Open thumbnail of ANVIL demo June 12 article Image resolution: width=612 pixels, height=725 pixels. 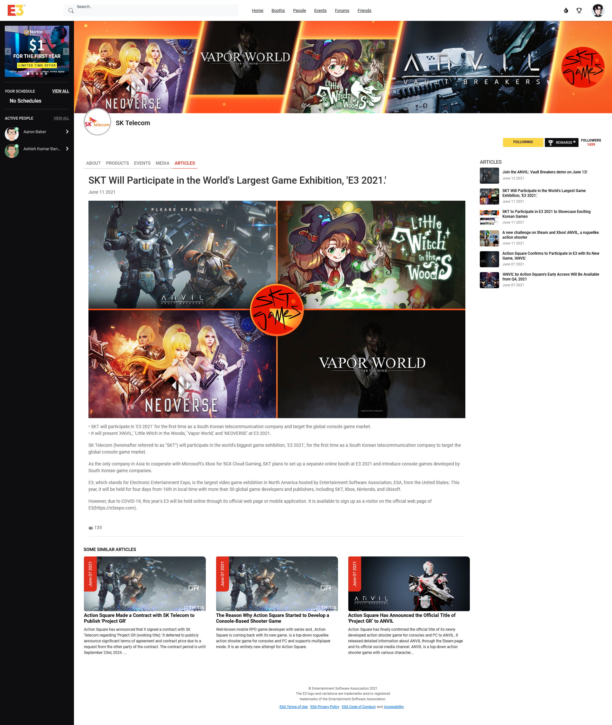[489, 176]
